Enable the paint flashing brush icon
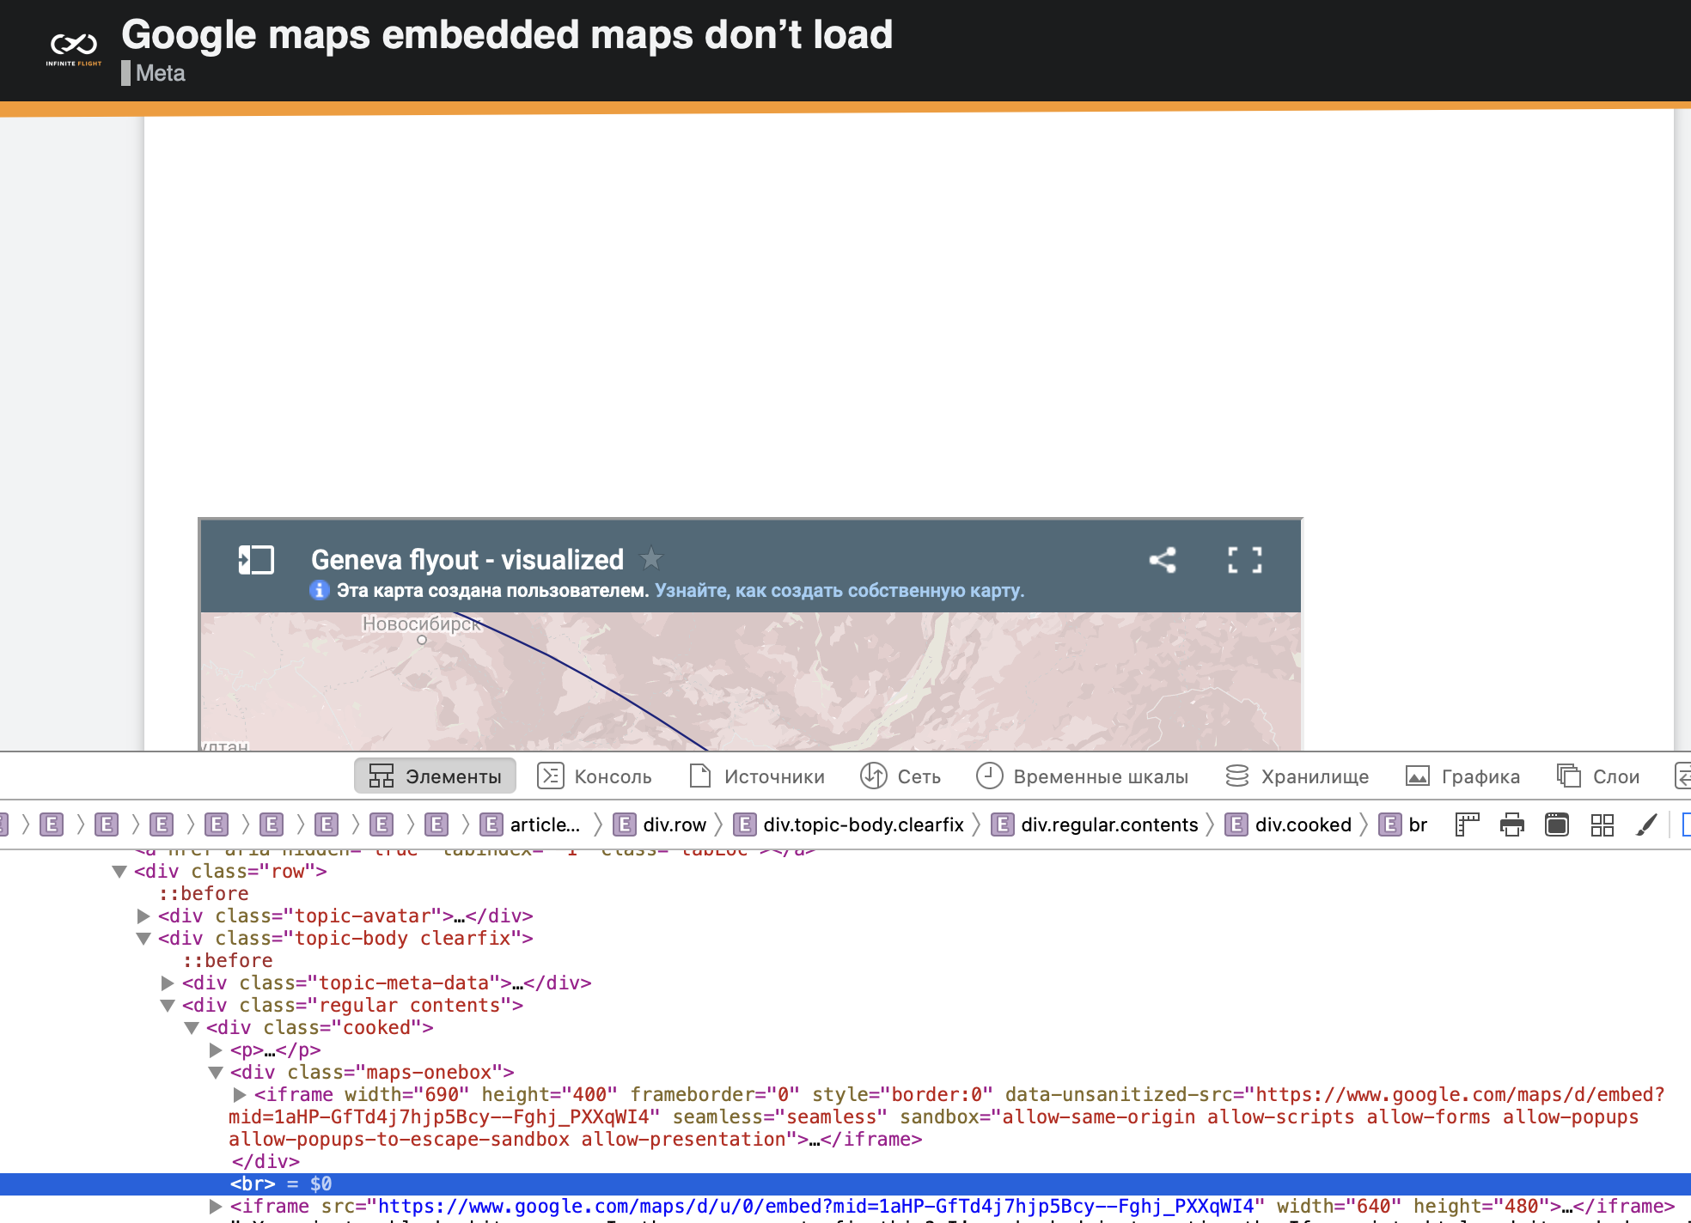Screen dimensions: 1691x1223 coord(1646,824)
